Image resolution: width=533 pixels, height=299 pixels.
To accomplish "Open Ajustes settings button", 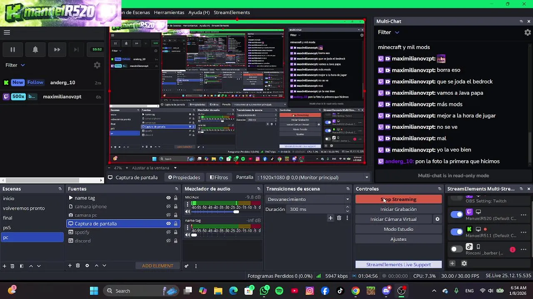I will tap(399, 239).
